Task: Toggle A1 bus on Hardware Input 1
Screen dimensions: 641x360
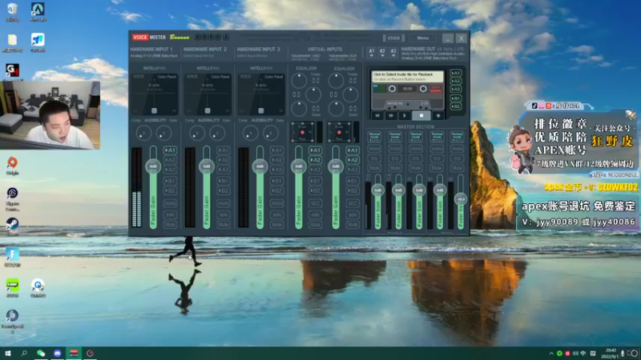Action: coord(170,150)
